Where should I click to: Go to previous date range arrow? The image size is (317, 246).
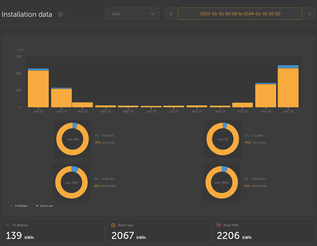tap(171, 14)
